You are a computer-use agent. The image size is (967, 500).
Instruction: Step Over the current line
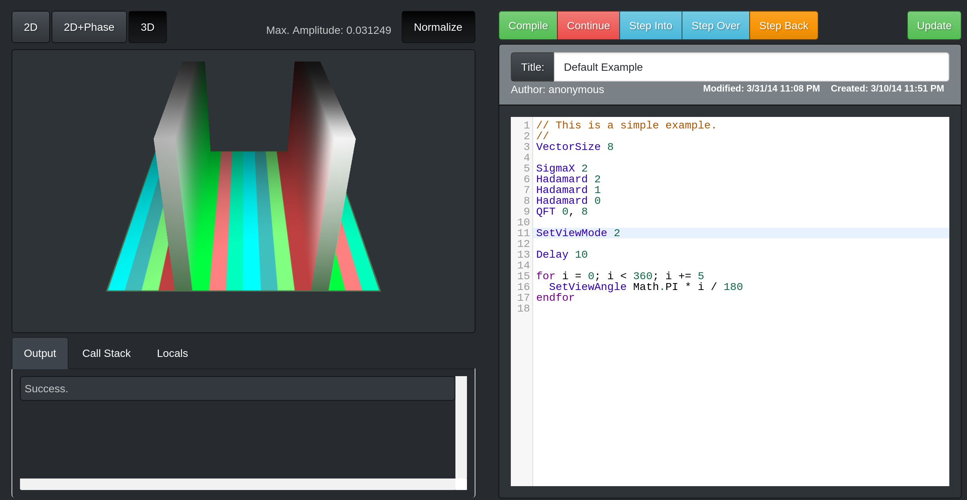point(716,25)
